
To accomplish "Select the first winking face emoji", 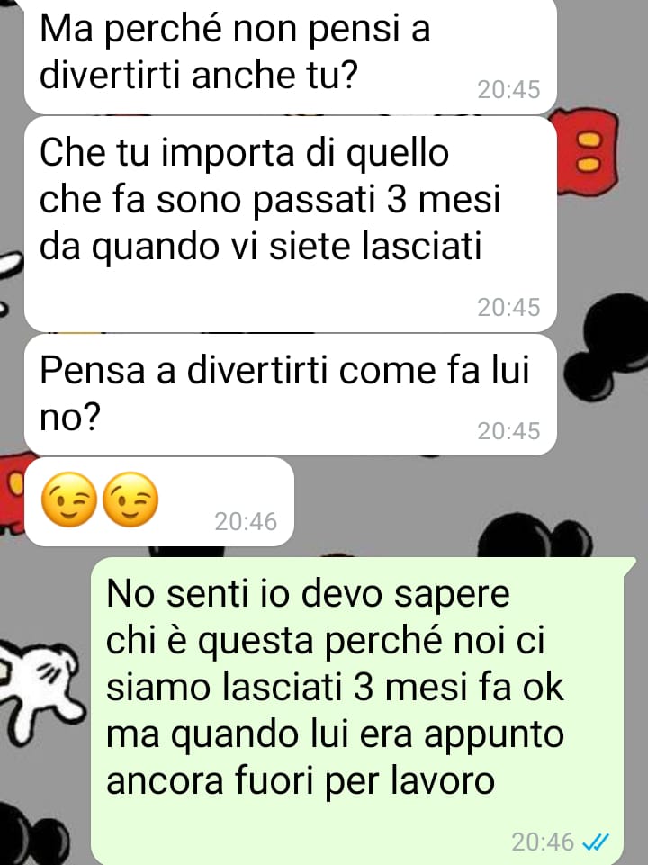I will pyautogui.click(x=69, y=500).
